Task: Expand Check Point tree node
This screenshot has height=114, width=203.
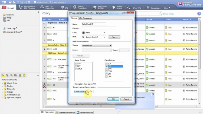Action: click(x=2, y=83)
